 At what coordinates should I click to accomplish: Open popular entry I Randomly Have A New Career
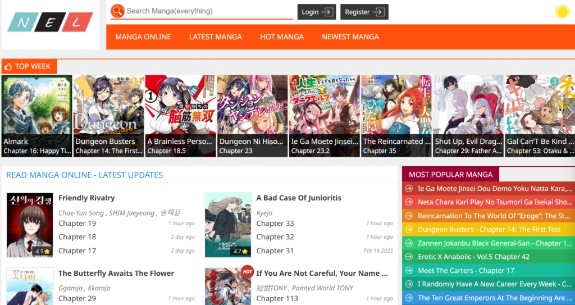(x=495, y=284)
